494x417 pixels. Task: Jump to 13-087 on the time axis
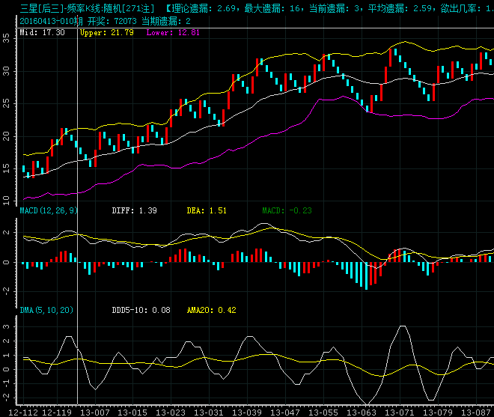coord(475,412)
